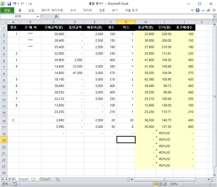Click vertical scroll down arrow
Viewport: 217px width, 187px height.
pyautogui.click(x=215, y=175)
